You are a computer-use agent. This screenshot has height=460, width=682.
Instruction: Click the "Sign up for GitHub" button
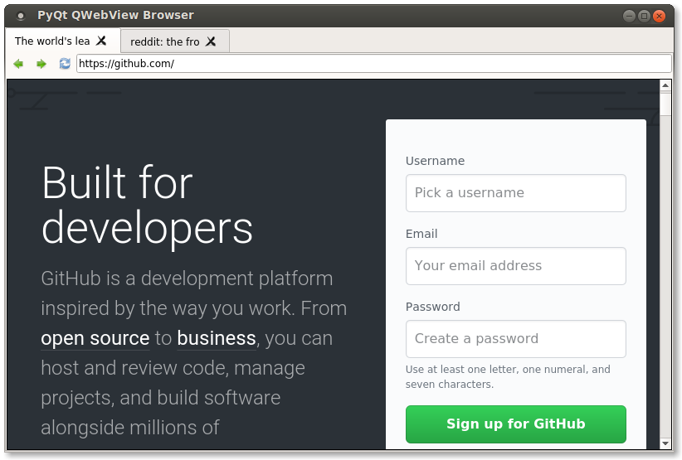(516, 424)
